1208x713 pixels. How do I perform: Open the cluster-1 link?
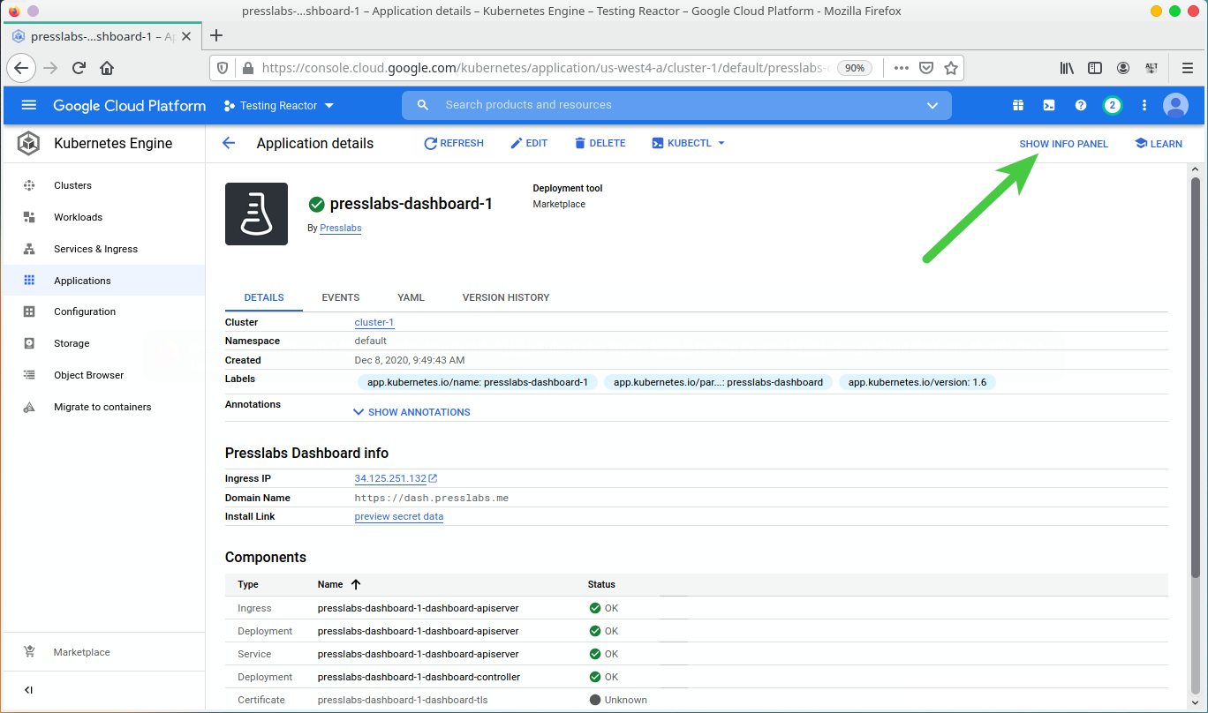click(x=374, y=322)
